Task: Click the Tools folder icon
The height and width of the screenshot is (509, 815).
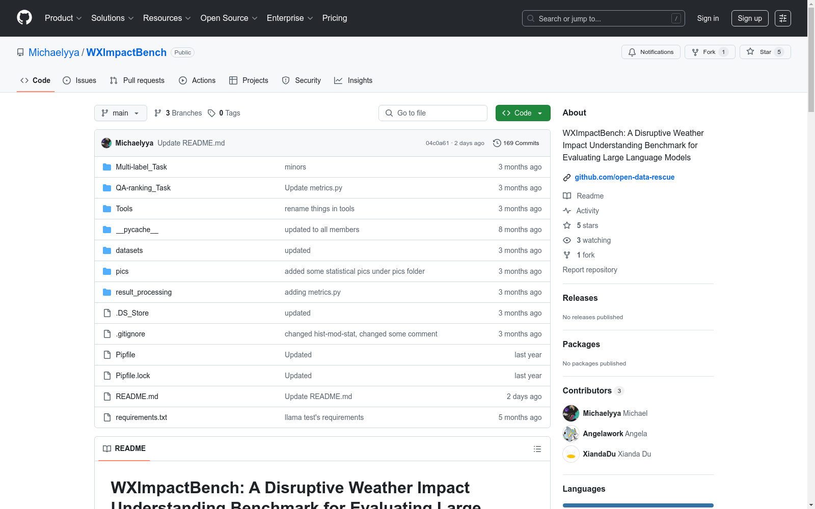Action: 107,209
